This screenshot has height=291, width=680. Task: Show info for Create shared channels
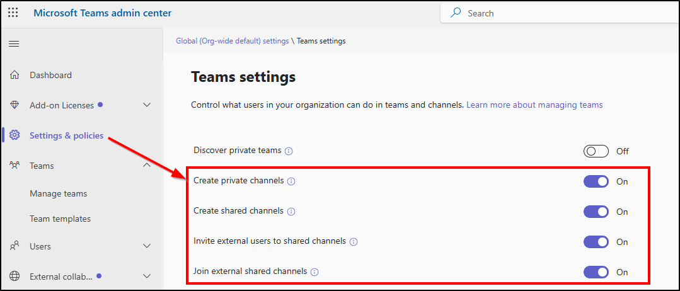click(291, 212)
